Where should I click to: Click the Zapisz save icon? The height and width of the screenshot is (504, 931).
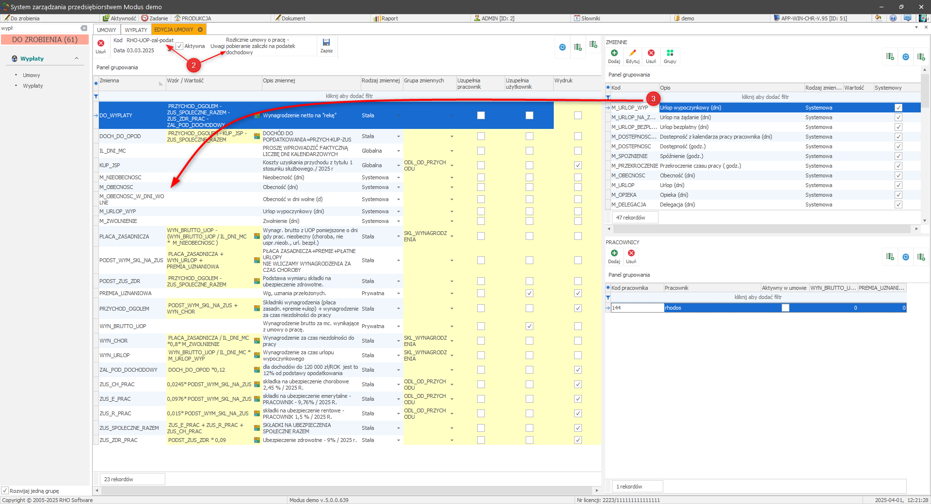pos(326,43)
